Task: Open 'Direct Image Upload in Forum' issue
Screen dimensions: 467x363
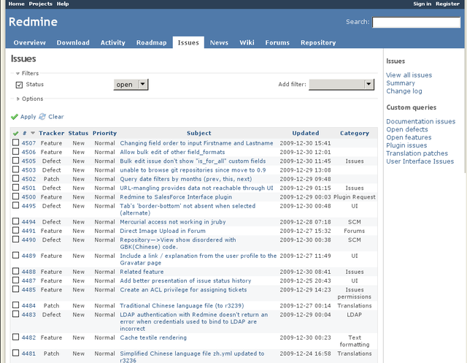Action: tap(163, 231)
